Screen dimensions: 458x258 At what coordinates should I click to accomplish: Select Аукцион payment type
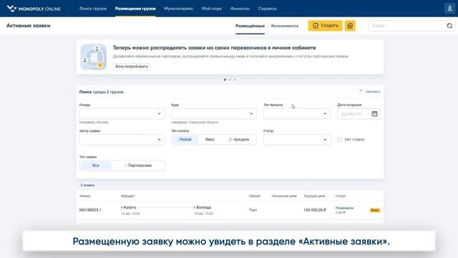pyautogui.click(x=238, y=140)
